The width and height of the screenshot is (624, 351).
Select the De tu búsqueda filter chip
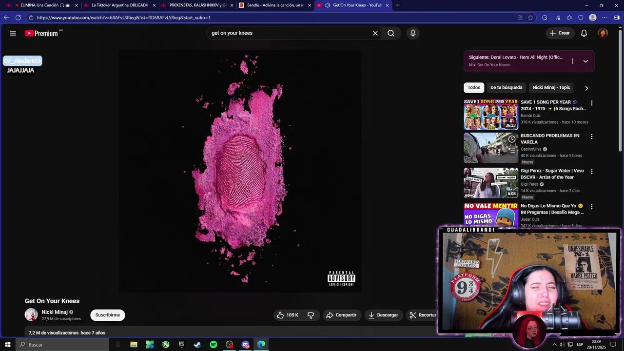click(506, 88)
